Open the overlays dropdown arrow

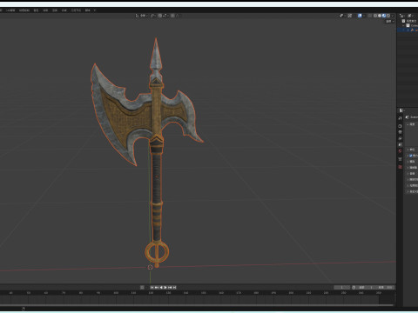point(364,16)
